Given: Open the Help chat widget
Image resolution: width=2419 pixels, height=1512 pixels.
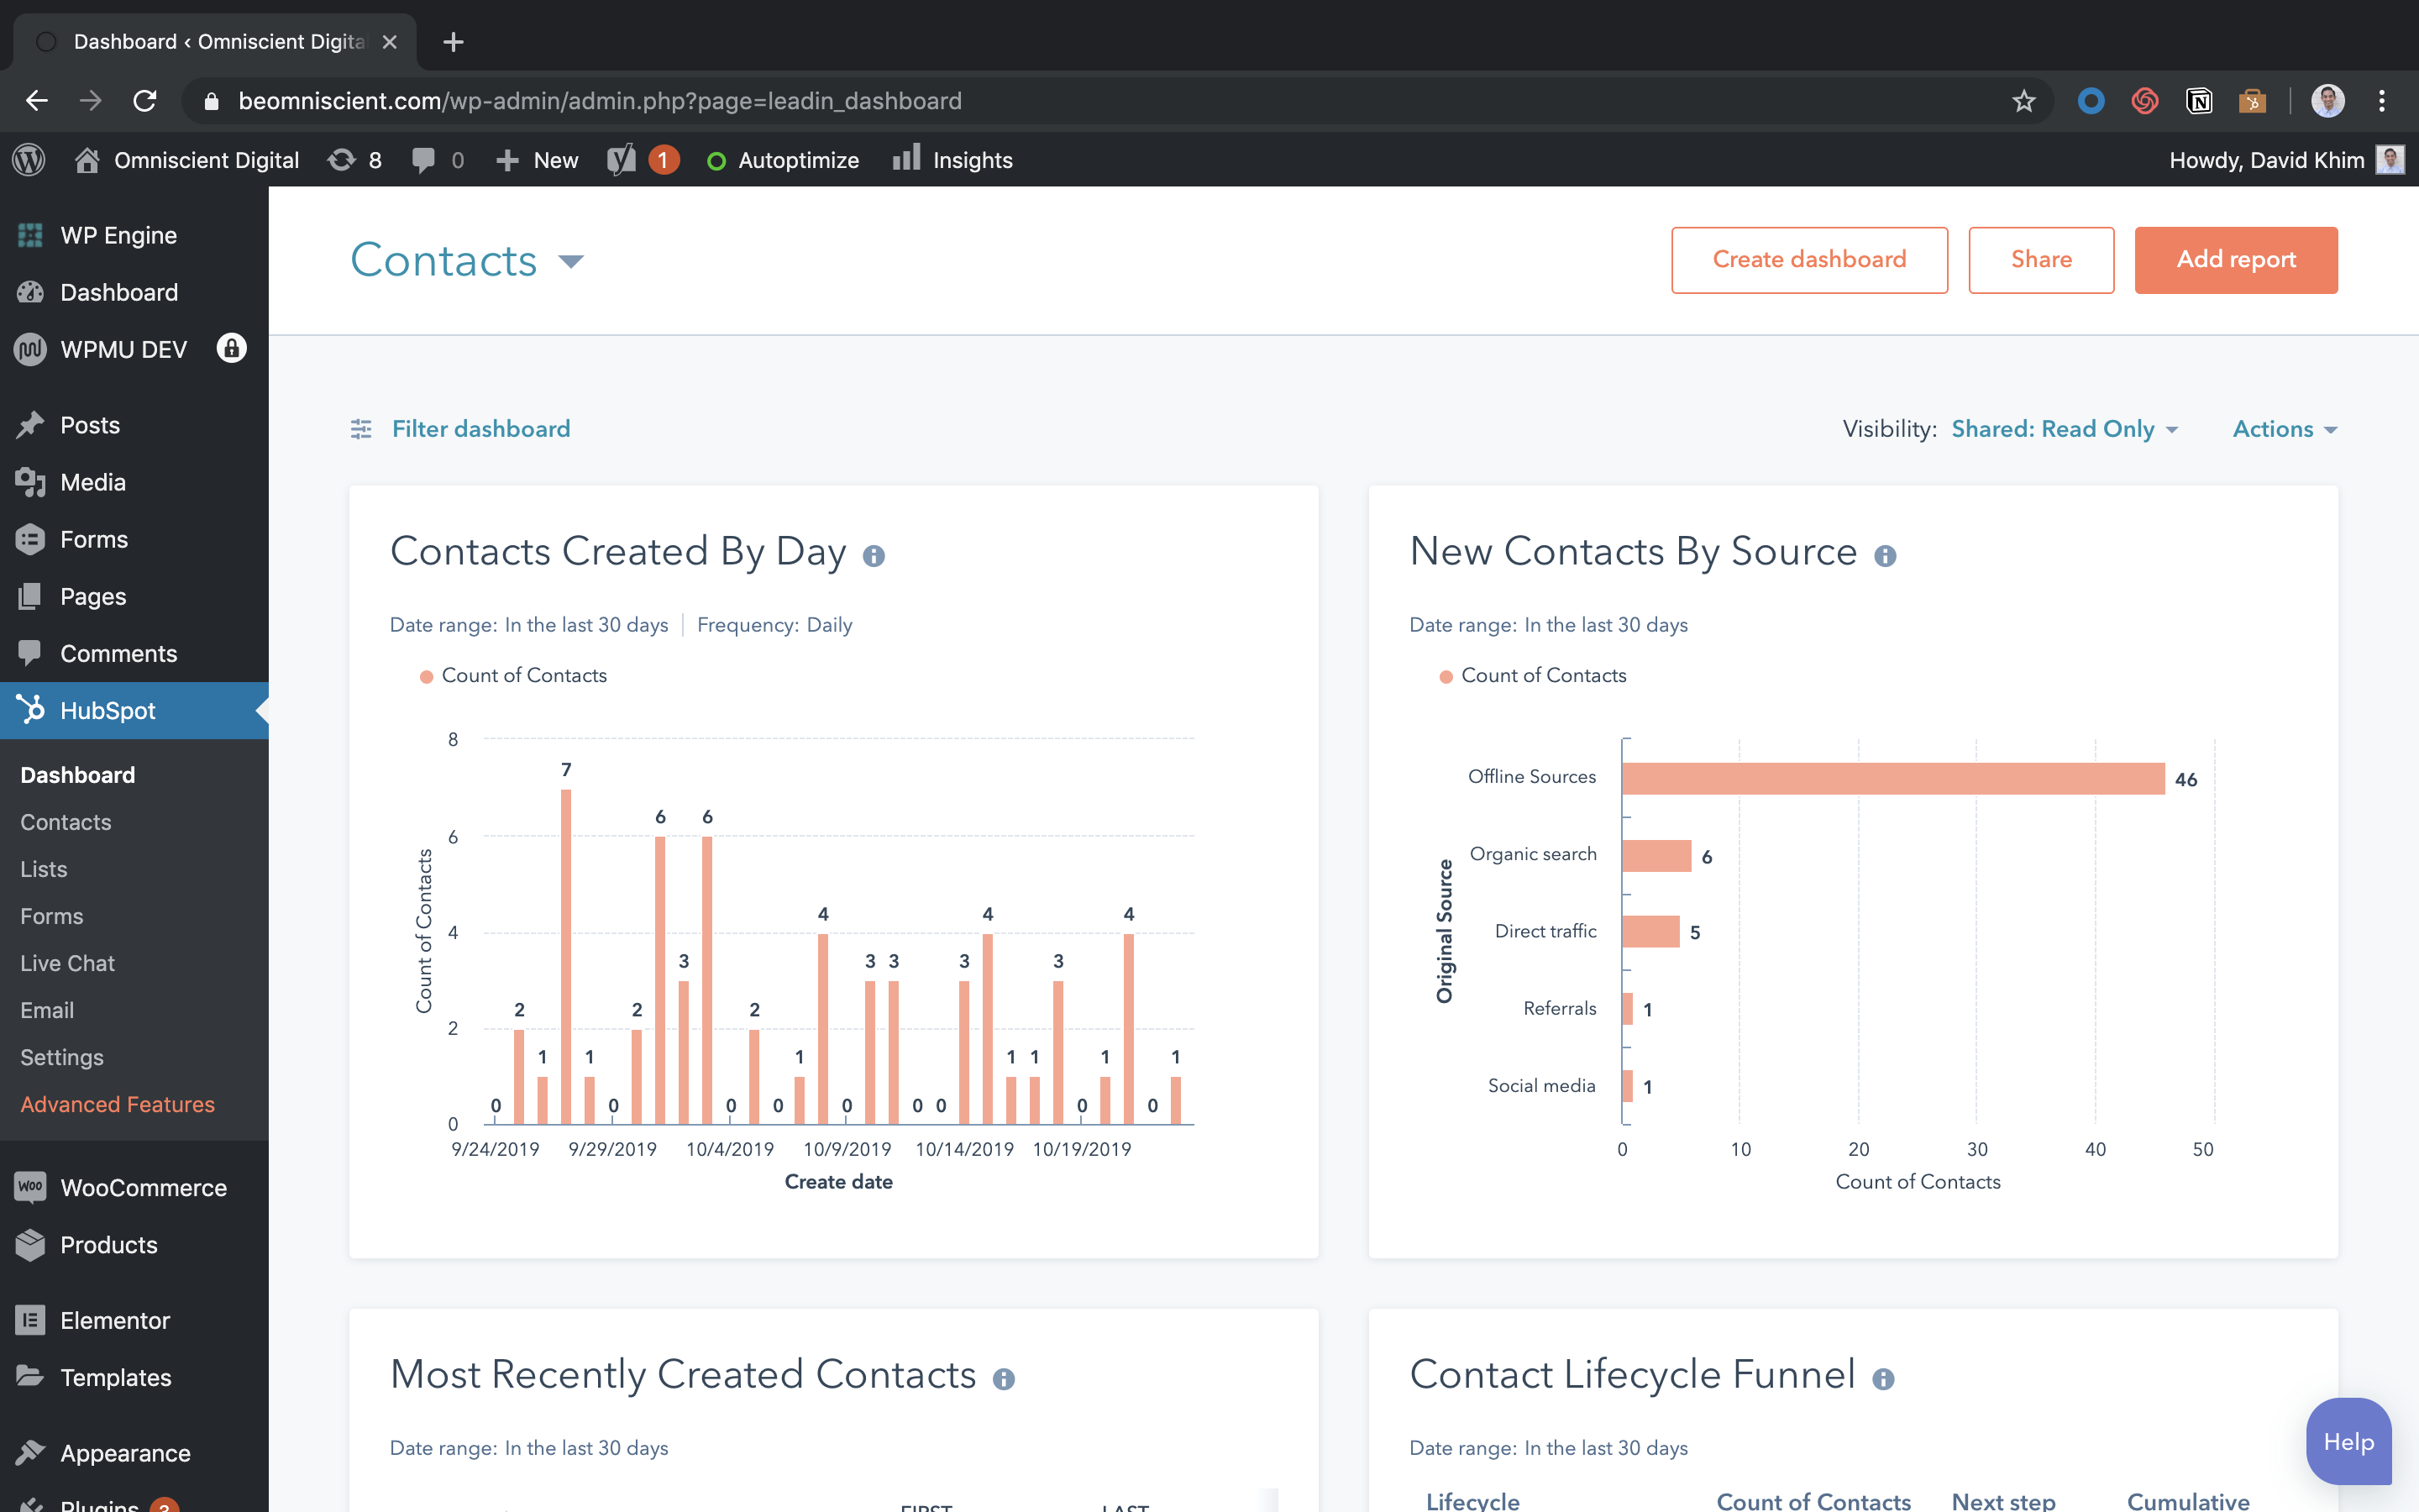Looking at the screenshot, I should pyautogui.click(x=2348, y=1441).
